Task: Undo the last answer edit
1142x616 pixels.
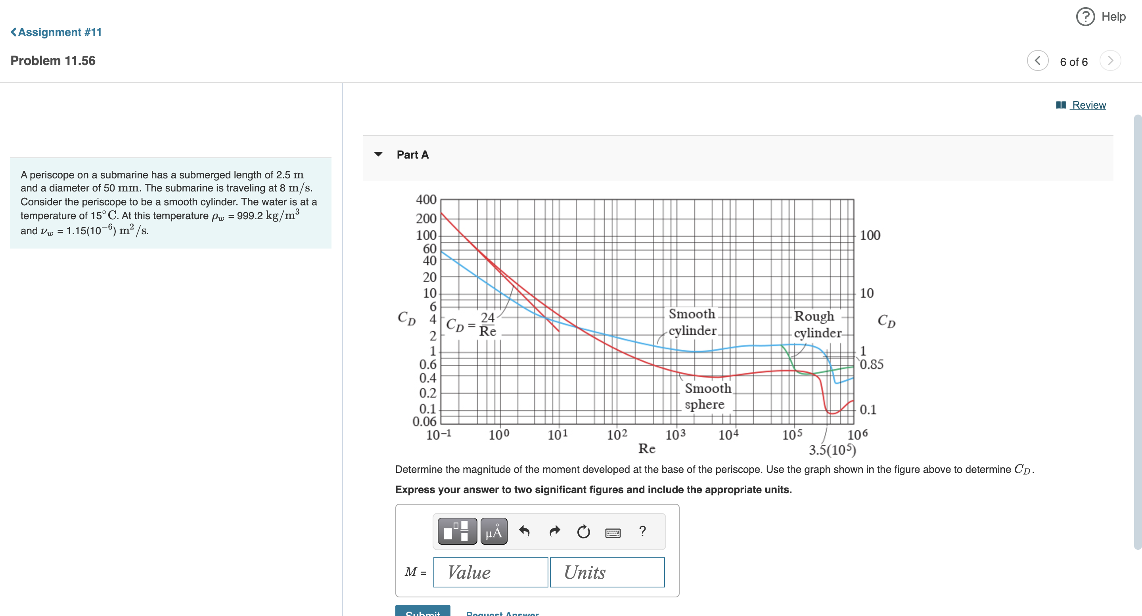Action: 526,531
